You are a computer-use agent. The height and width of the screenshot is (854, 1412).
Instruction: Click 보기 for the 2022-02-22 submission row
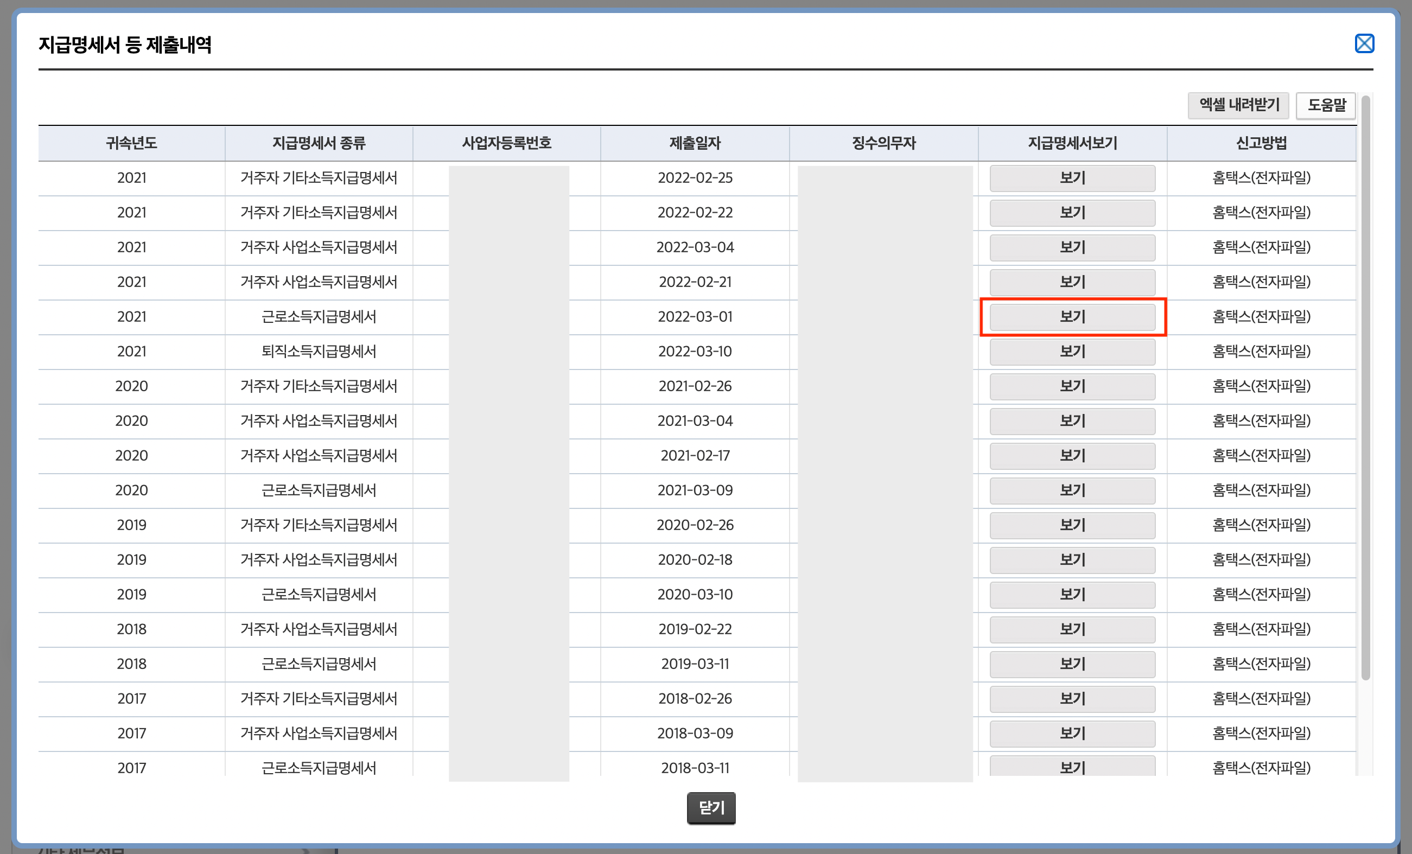[x=1072, y=213]
